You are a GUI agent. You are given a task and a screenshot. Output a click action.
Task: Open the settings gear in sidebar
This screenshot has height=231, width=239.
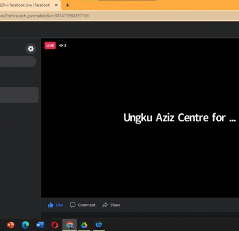pos(31,49)
